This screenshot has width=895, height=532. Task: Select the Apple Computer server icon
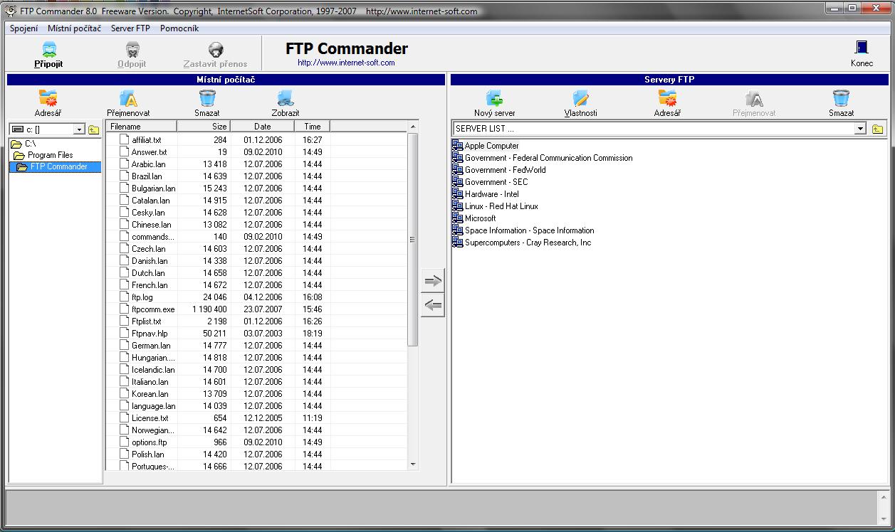pyautogui.click(x=457, y=146)
